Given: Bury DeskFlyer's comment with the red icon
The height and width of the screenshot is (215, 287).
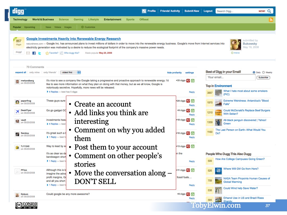Looking at the screenshot, I should pos(188,110).
